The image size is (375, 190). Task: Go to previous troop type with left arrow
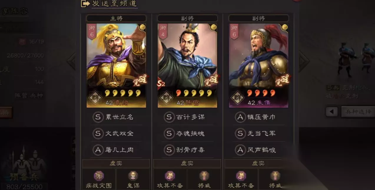pos(332,112)
